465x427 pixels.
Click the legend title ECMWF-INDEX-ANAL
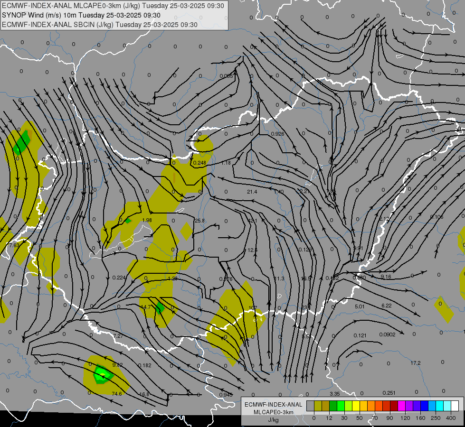(274, 405)
